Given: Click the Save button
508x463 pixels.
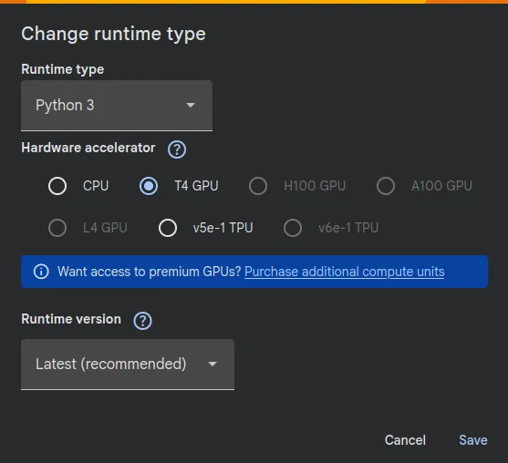Looking at the screenshot, I should [x=473, y=440].
